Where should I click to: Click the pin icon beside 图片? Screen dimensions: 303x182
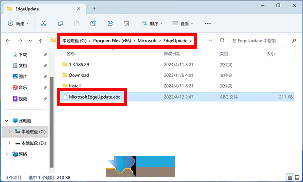click(45, 77)
